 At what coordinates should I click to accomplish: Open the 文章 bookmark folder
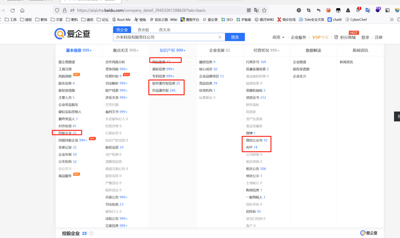57,19
